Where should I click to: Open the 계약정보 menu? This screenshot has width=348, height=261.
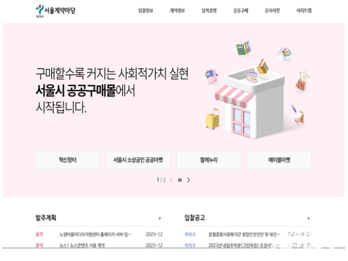178,10
